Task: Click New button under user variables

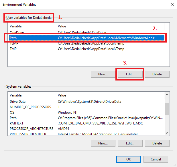Action: pos(103,74)
